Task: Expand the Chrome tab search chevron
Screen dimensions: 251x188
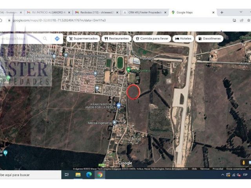Action: (x=241, y=12)
